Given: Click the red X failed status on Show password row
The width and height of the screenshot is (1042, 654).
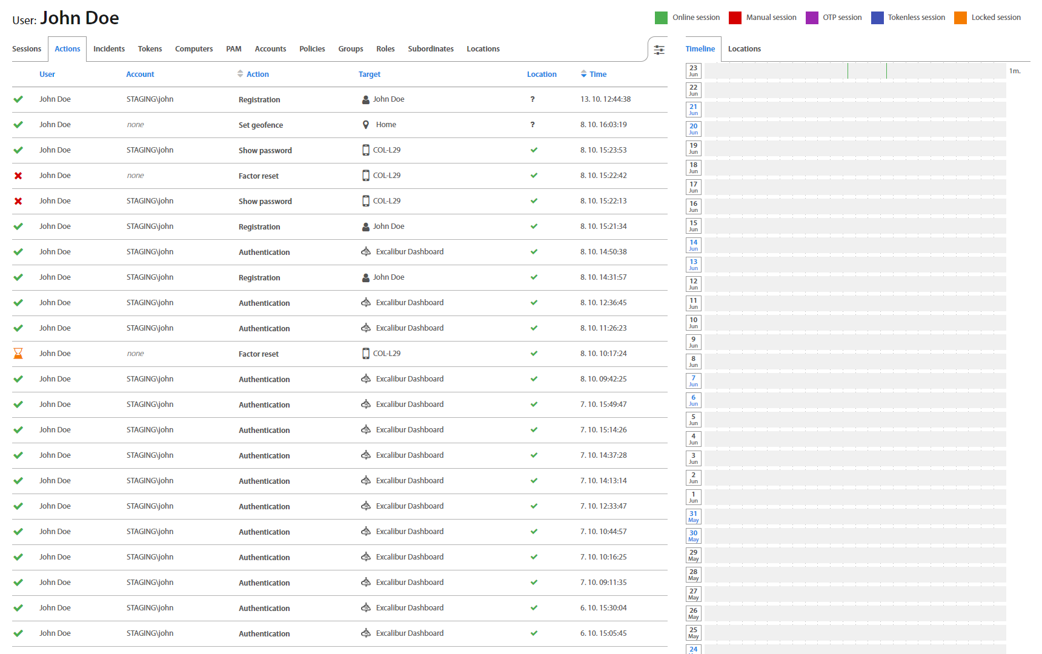Looking at the screenshot, I should [18, 201].
